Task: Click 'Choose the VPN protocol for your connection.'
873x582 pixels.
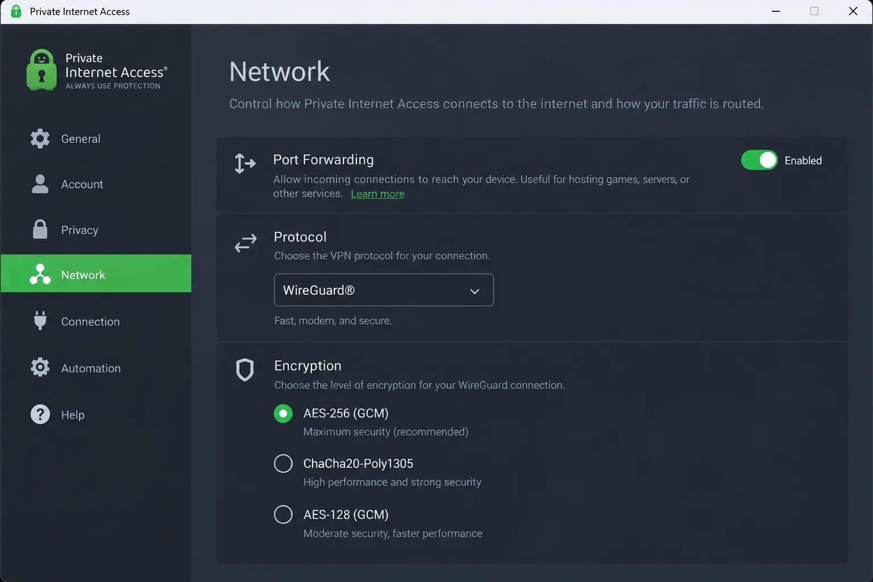Action: click(382, 256)
